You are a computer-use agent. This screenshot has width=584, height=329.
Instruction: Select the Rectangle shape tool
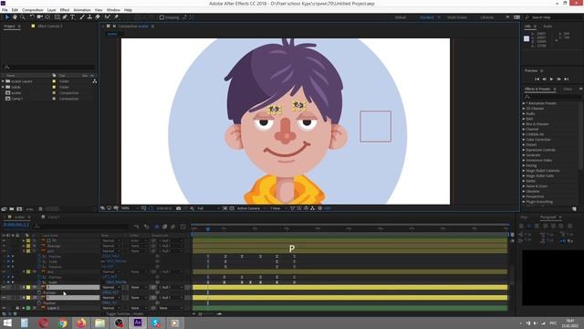click(x=57, y=17)
